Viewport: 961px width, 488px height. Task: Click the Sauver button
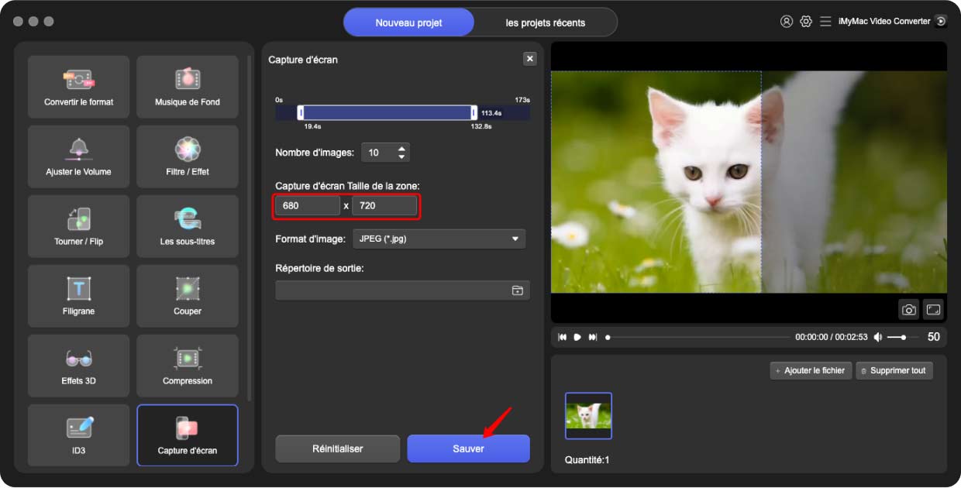[x=468, y=448]
